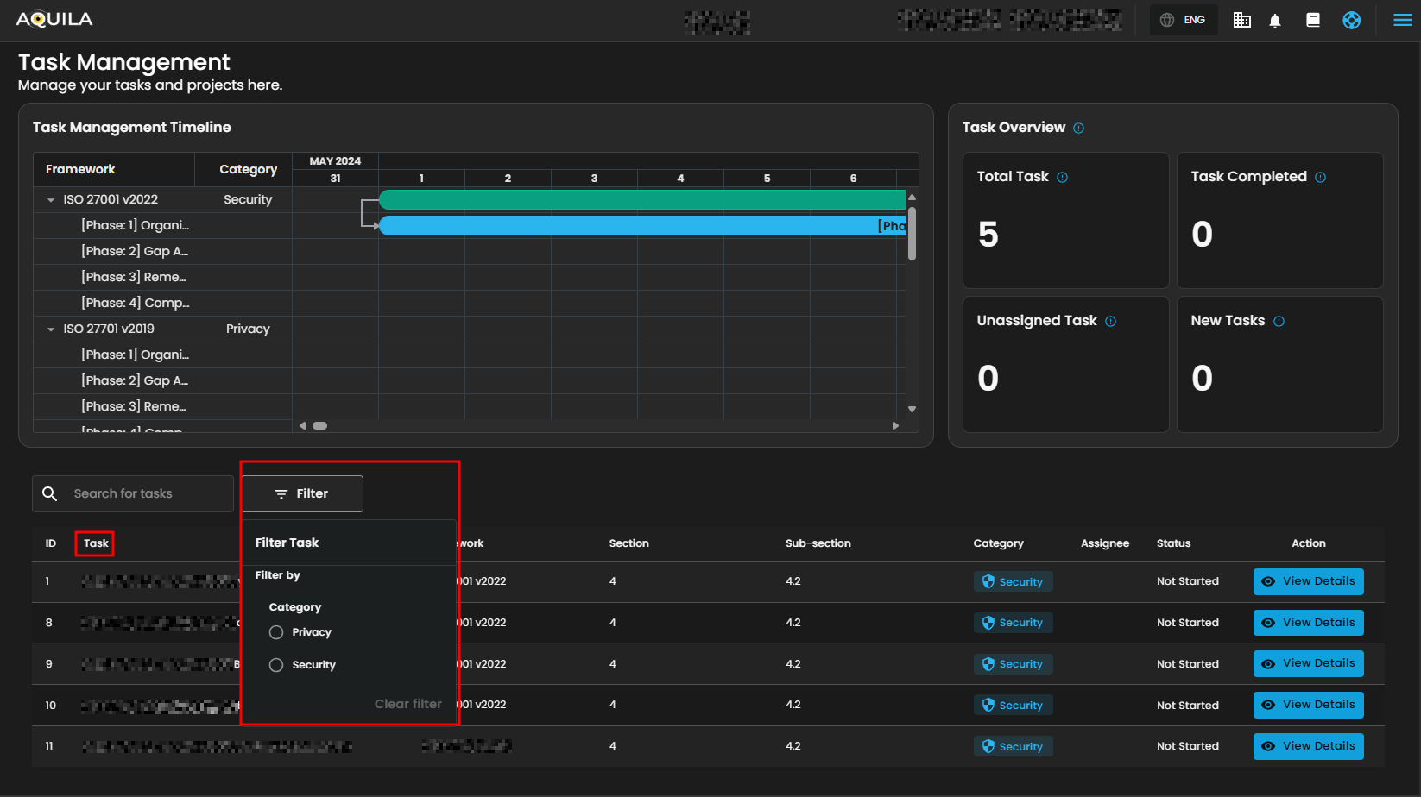Click the notification bell icon
The height and width of the screenshot is (797, 1421).
[1275, 21]
